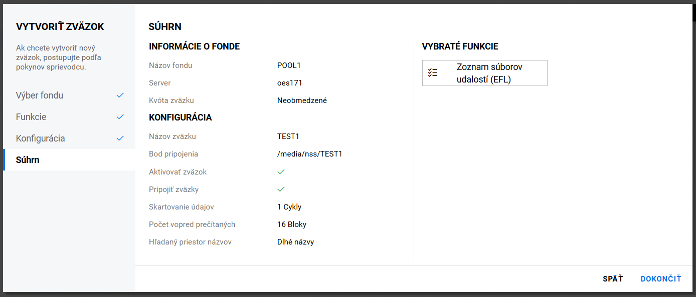The image size is (696, 297).
Task: Click the green check for Aktivovať zväzok
Action: [x=281, y=171]
